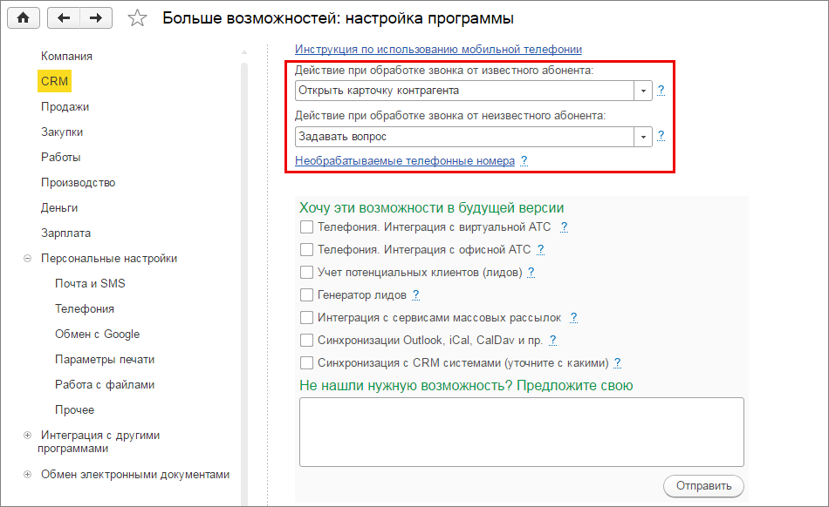This screenshot has height=507, width=829.
Task: Select the CRM section in sidebar
Action: click(54, 81)
